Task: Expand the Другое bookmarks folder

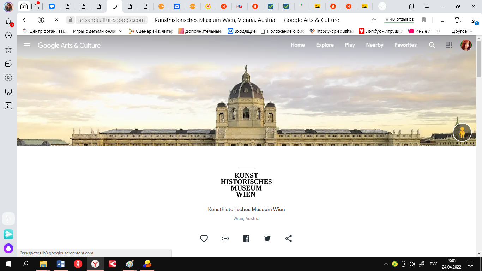Action: point(462,31)
